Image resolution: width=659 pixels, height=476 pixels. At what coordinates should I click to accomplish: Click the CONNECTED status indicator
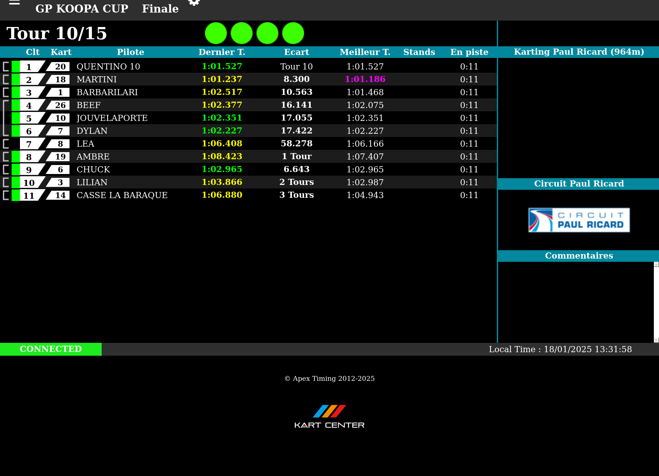[51, 349]
